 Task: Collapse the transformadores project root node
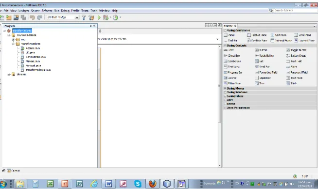point(4,31)
